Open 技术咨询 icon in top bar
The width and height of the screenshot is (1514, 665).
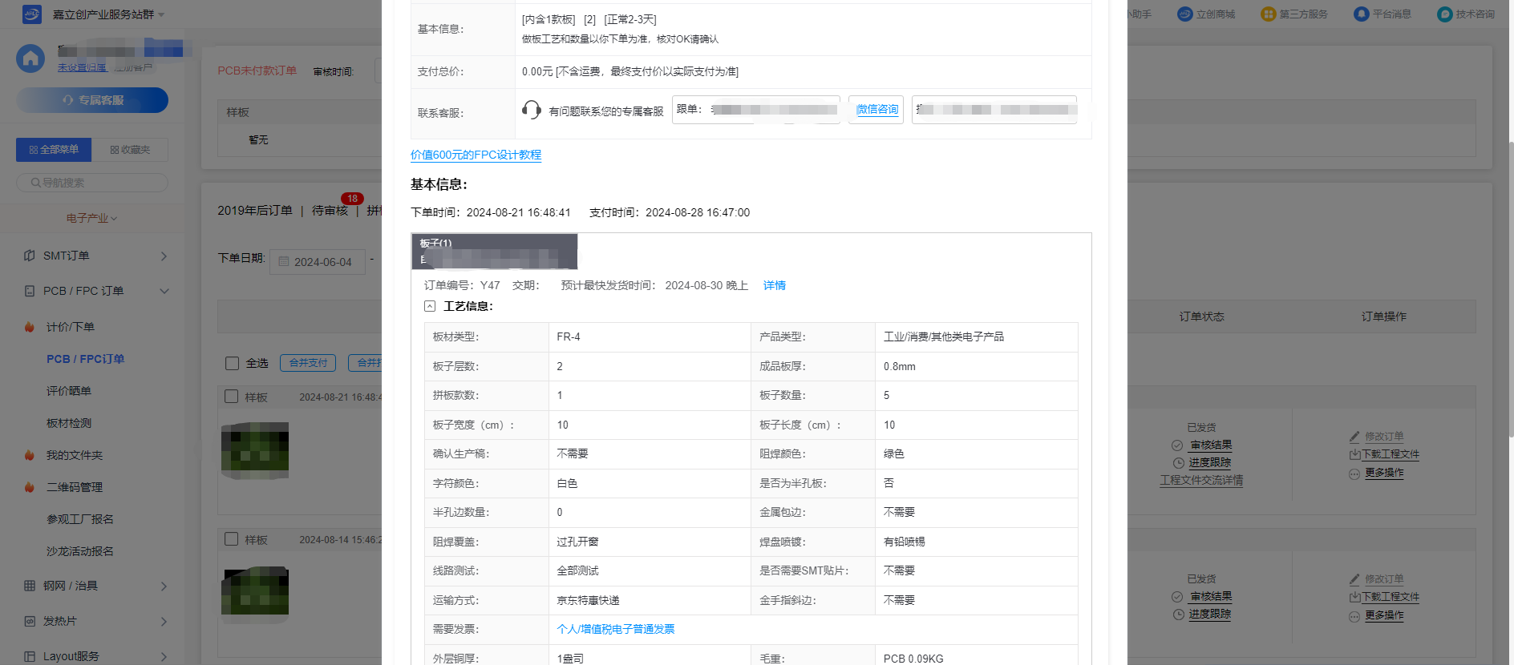coord(1444,14)
